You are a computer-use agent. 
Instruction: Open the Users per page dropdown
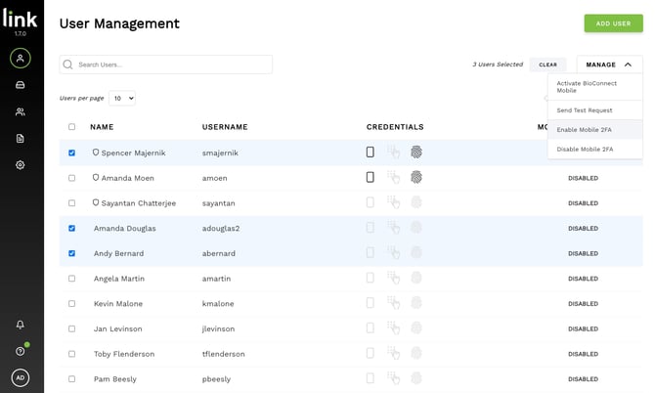coord(122,98)
